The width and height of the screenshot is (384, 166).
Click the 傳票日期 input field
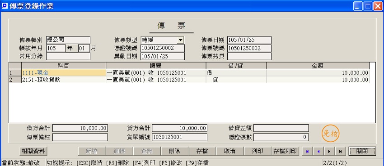tap(249, 40)
